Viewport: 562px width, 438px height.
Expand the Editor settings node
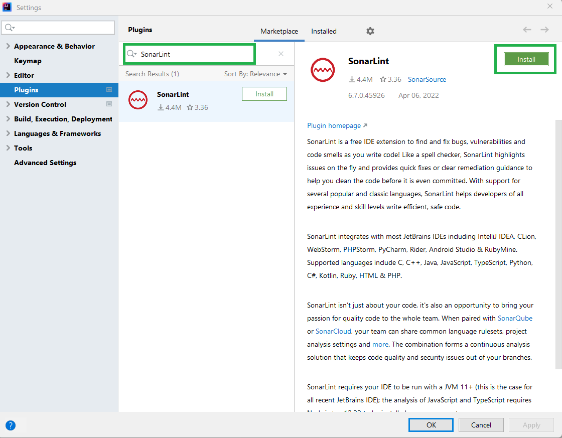coord(8,75)
